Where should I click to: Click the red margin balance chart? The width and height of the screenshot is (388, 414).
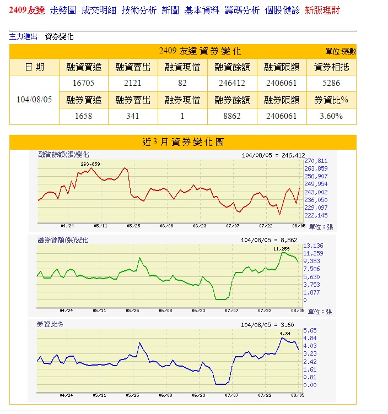point(170,191)
